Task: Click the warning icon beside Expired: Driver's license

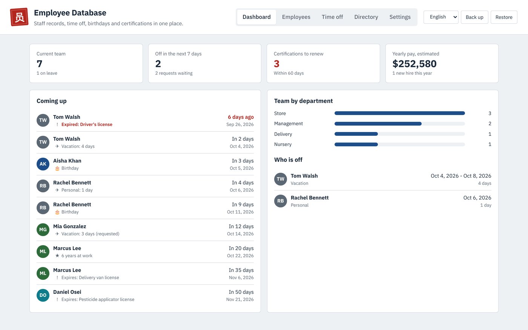Action: (57, 124)
